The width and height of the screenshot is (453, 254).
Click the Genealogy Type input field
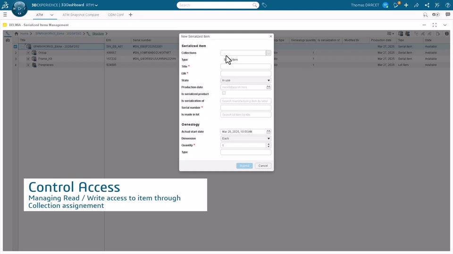pyautogui.click(x=246, y=152)
